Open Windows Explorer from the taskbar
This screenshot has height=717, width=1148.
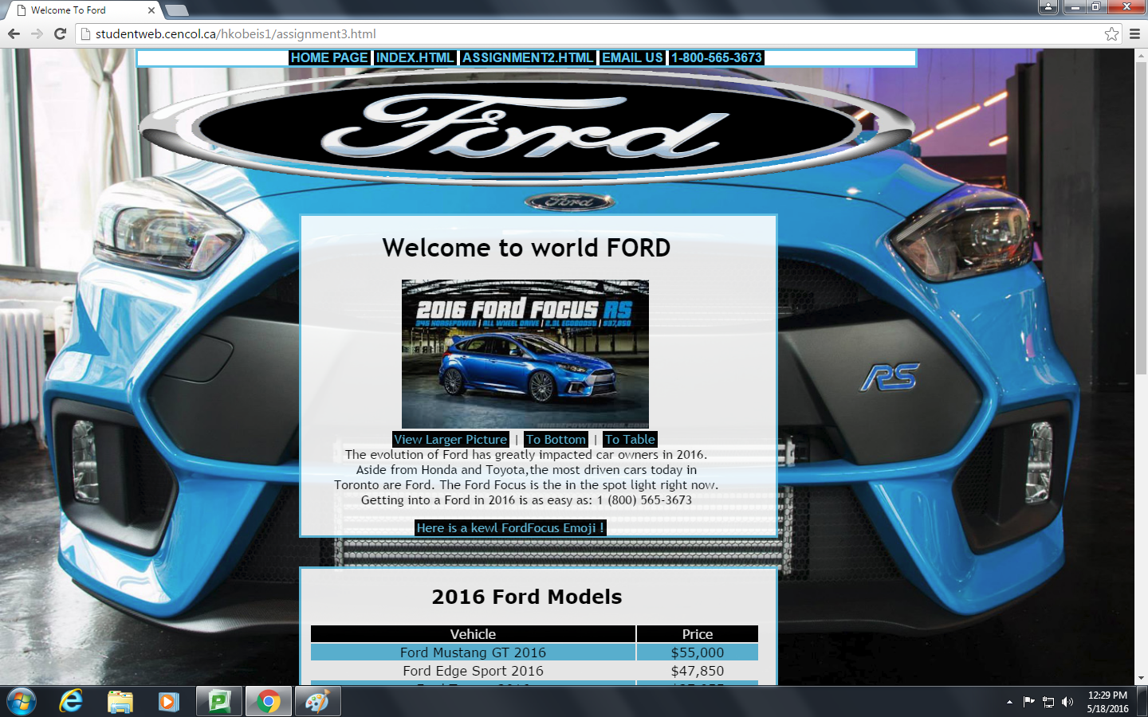pos(120,702)
